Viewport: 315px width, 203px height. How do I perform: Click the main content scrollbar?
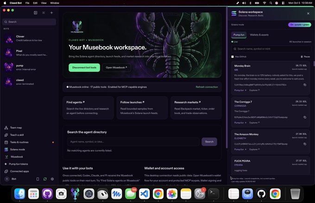[x=227, y=78]
